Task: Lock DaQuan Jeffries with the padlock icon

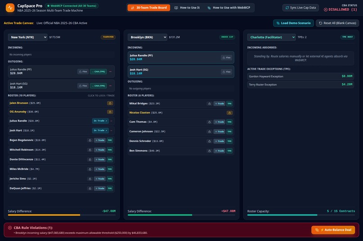Action: 90,188
